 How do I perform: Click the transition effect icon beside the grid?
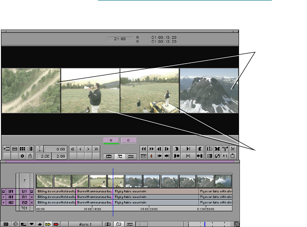(x=30, y=149)
